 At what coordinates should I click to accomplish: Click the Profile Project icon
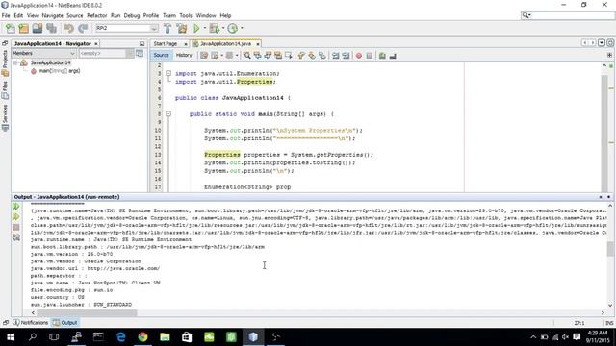[x=233, y=28]
